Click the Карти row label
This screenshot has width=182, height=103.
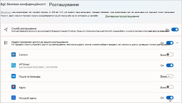click(x=22, y=88)
